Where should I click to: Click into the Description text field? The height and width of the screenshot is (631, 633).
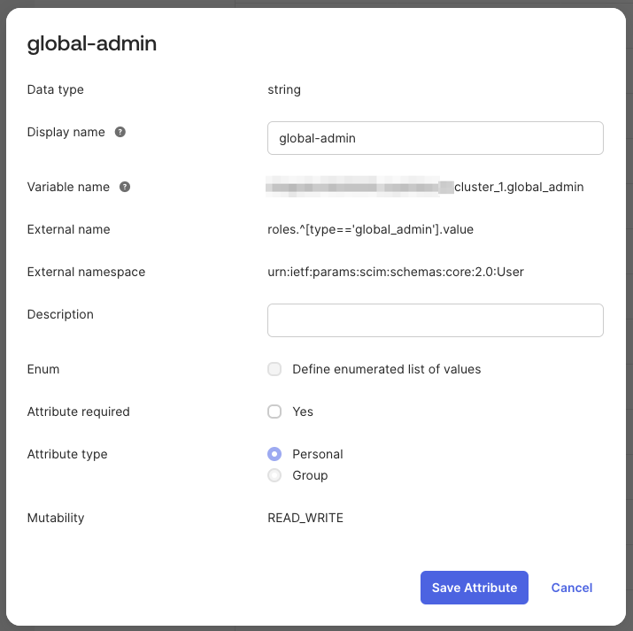click(x=436, y=320)
